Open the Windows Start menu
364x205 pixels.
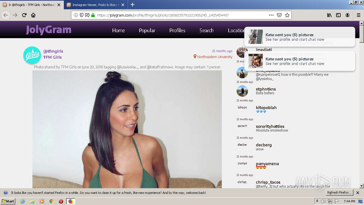(8, 201)
